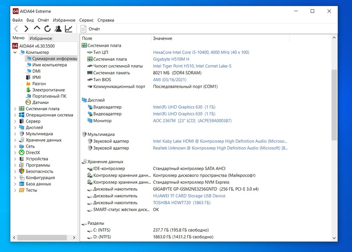
Task: Click the Безопасность shield icon
Action: [22, 171]
